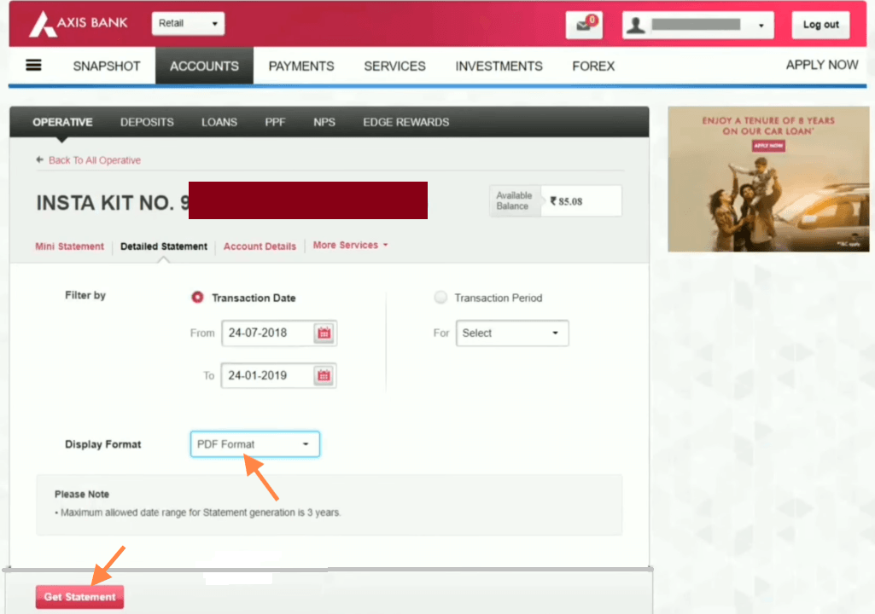This screenshot has width=875, height=614.
Task: Click the Back To All Operative link
Action: (x=94, y=160)
